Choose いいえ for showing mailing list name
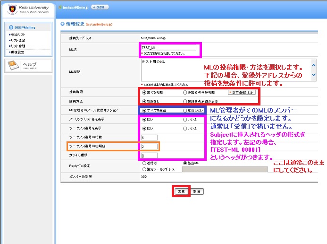 click(185, 120)
